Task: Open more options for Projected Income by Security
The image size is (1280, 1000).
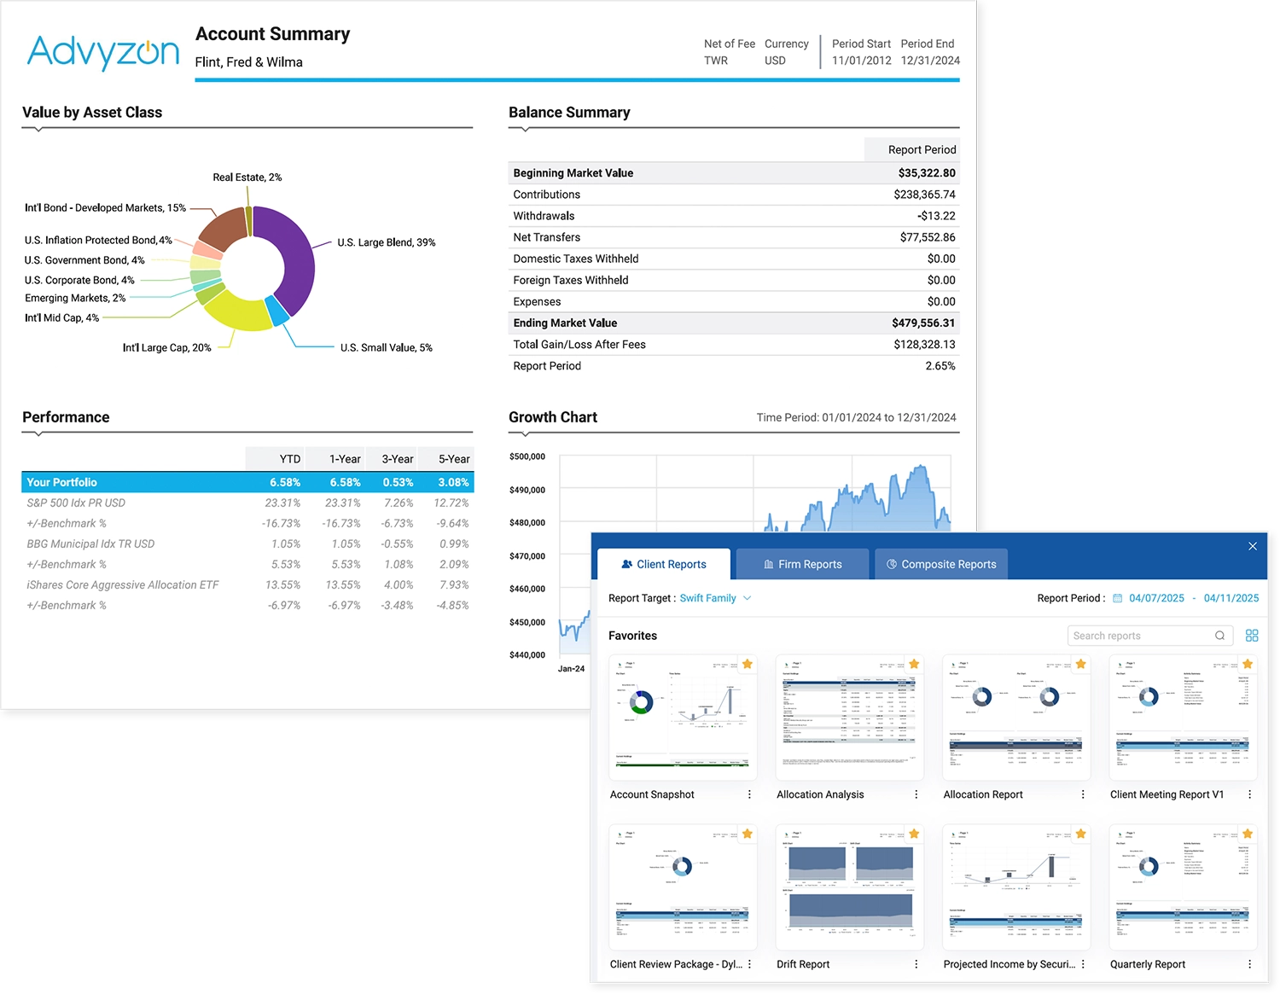Action: point(1083,964)
